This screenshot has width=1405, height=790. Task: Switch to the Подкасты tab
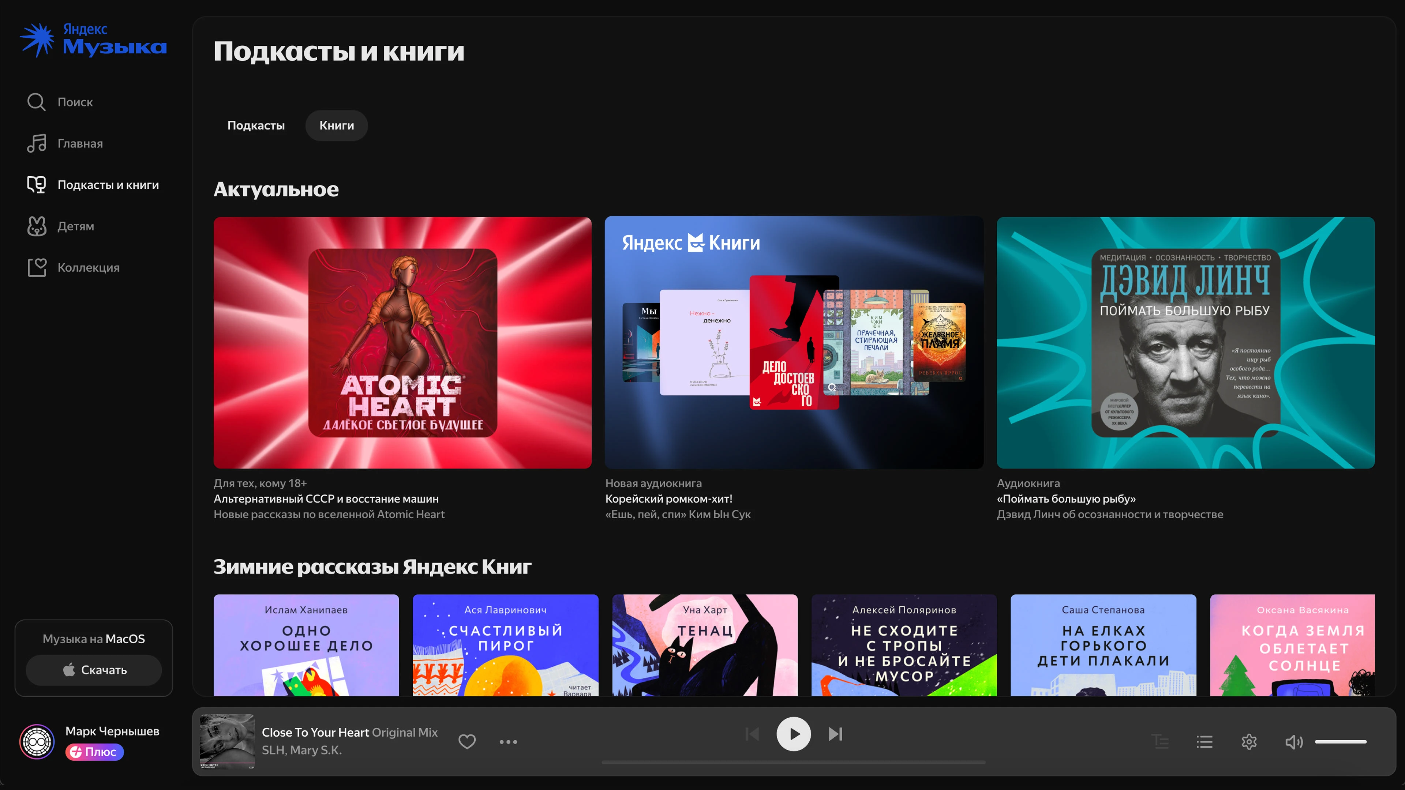[256, 125]
